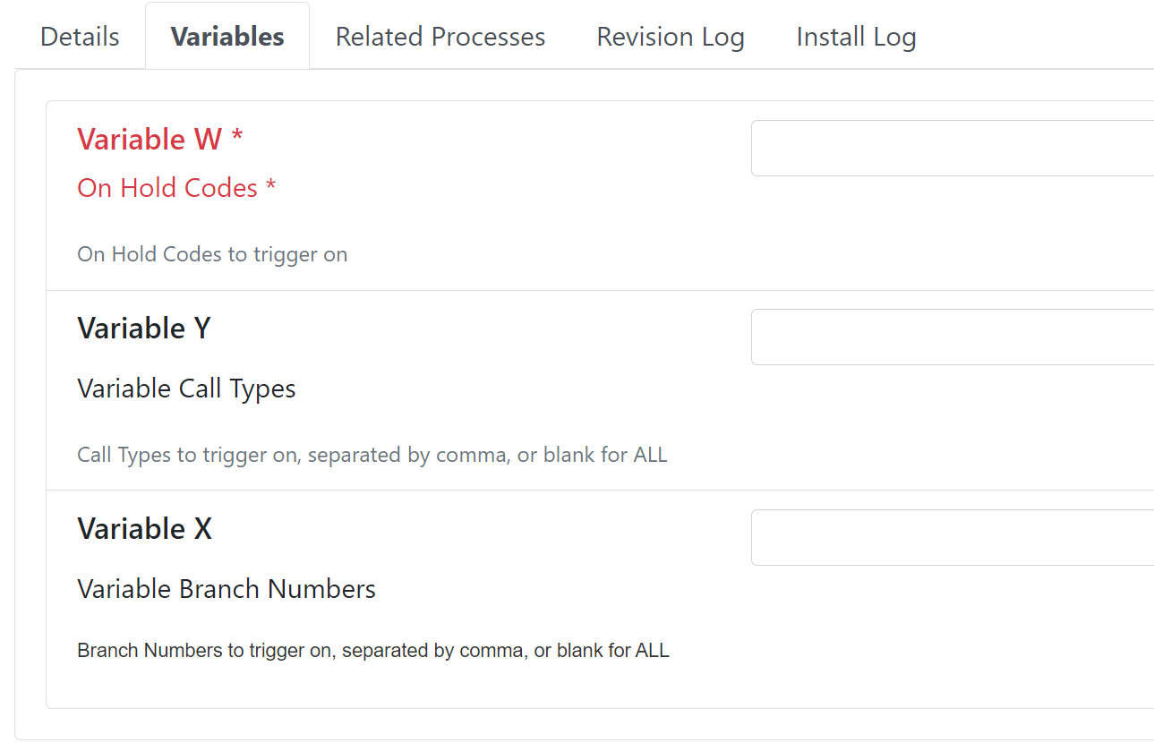Go to the Revision Log tab
The height and width of the screenshot is (743, 1154).
click(x=671, y=37)
